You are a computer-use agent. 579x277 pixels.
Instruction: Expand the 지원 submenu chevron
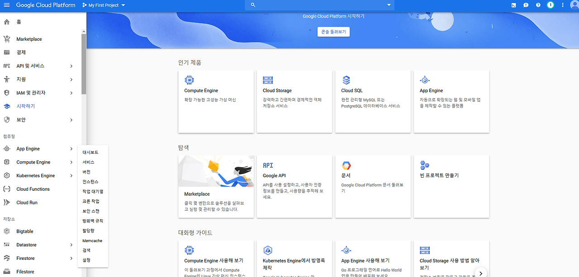pos(71,80)
